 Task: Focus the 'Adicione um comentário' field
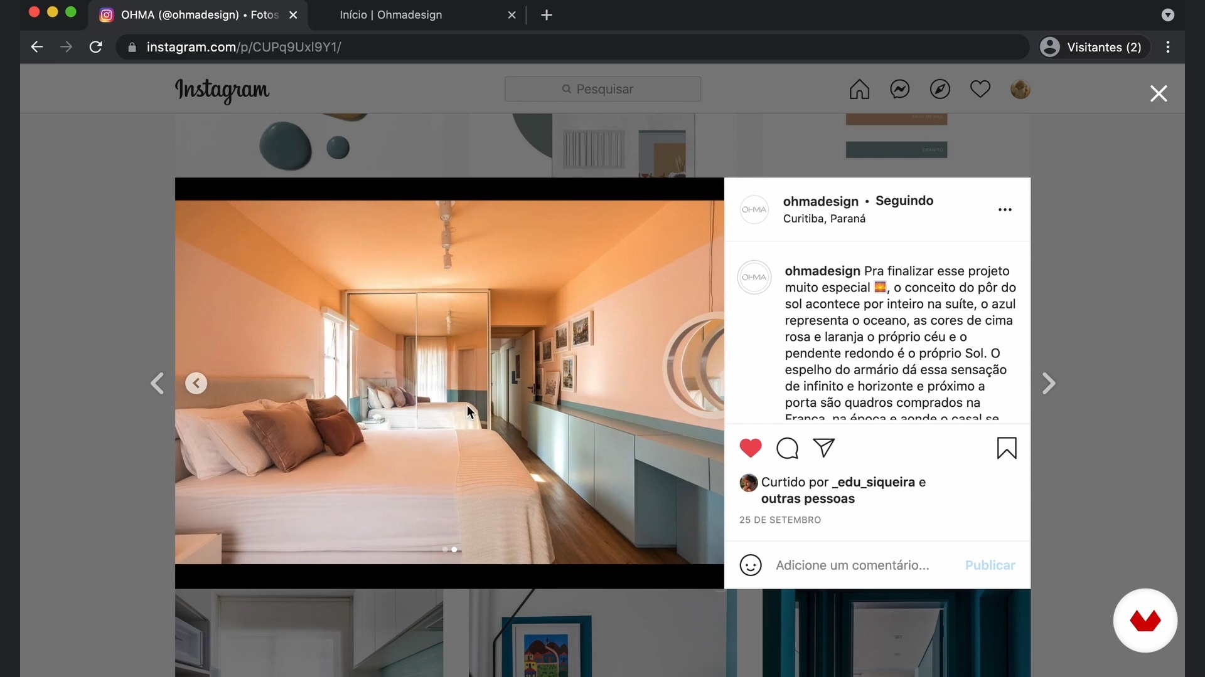(852, 565)
